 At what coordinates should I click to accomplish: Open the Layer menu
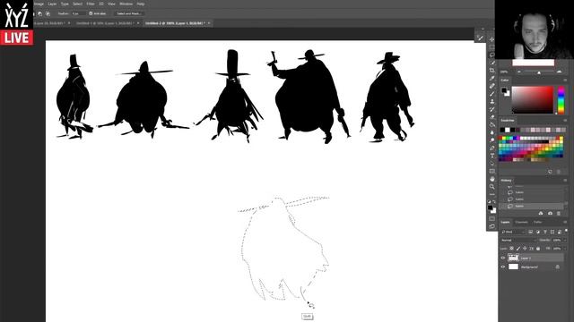pos(52,4)
